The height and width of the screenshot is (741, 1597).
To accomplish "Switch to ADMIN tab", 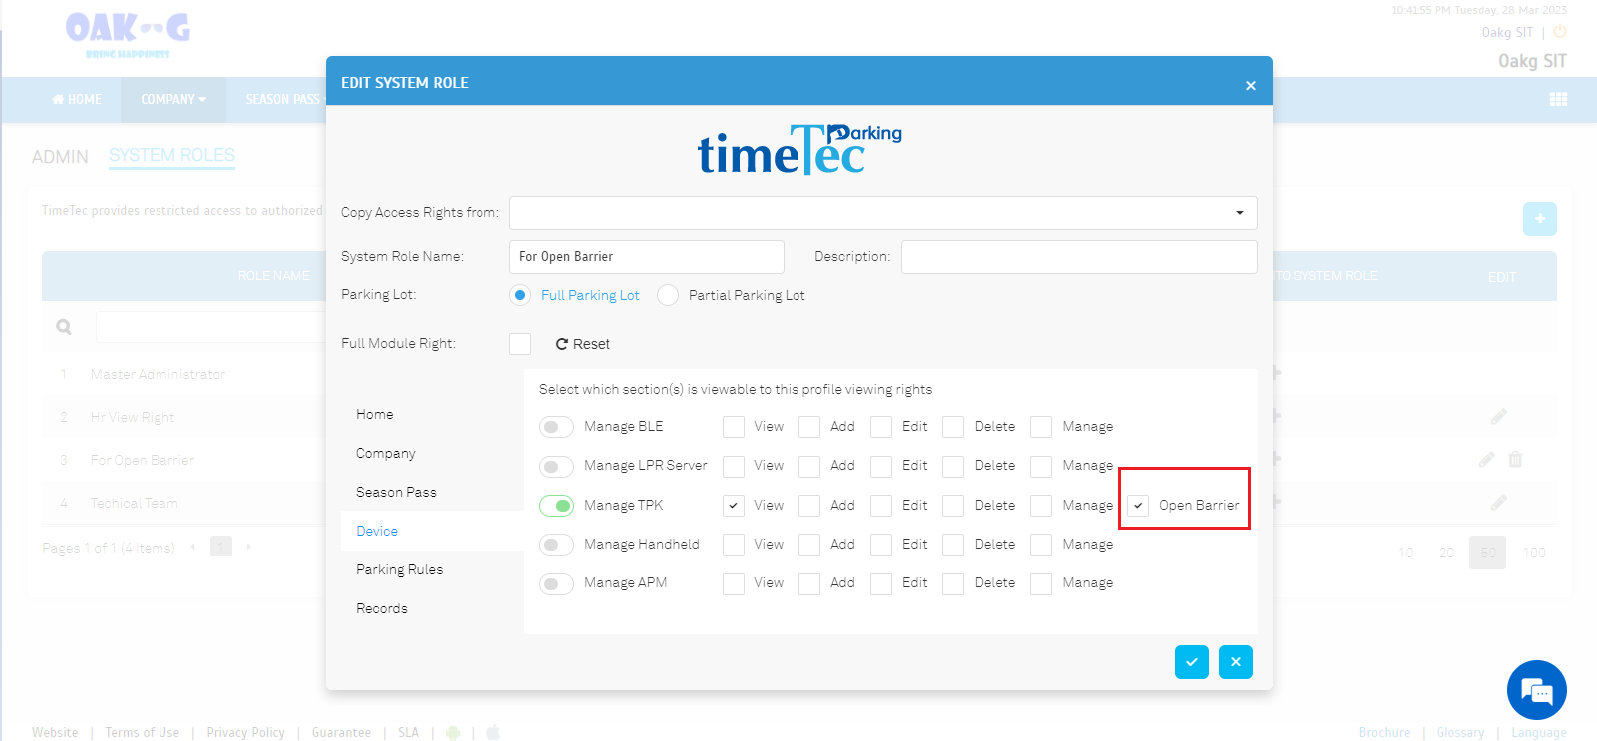I will pos(60,157).
